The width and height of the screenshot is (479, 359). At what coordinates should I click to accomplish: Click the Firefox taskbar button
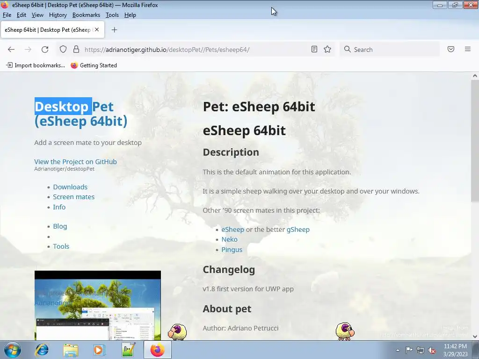point(158,350)
